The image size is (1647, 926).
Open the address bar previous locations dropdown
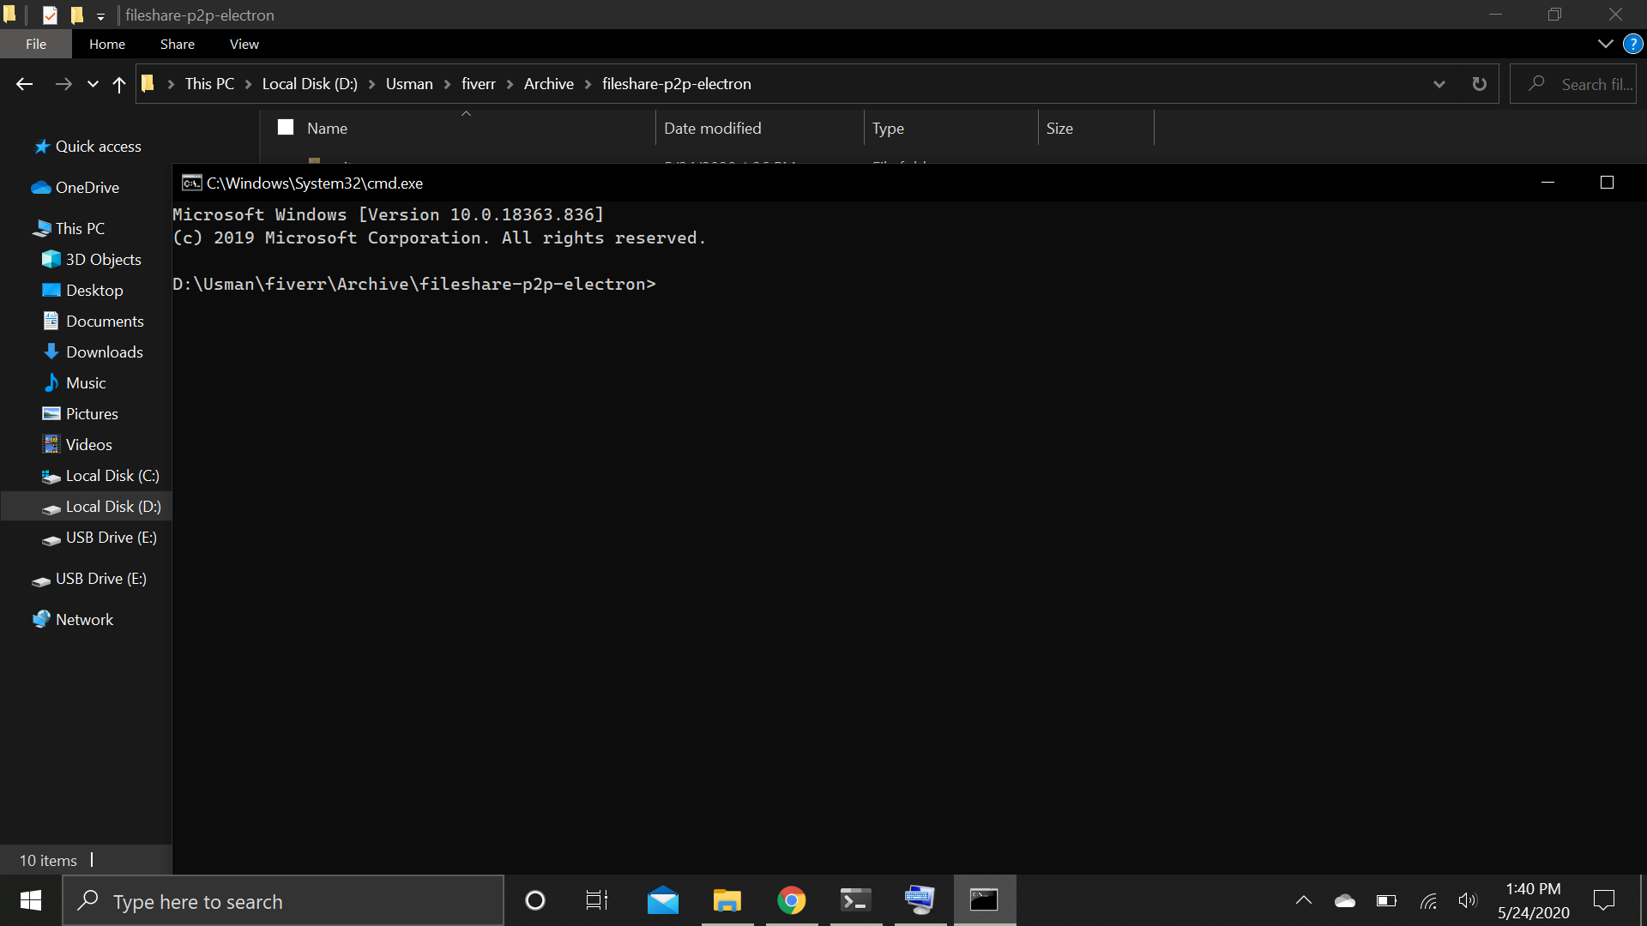(x=1439, y=83)
